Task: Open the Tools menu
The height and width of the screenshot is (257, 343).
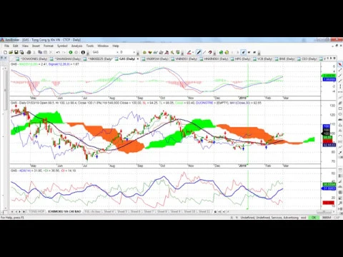Action: pos(90,46)
